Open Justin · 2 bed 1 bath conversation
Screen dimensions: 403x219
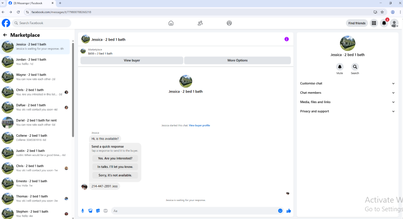[x=35, y=153]
